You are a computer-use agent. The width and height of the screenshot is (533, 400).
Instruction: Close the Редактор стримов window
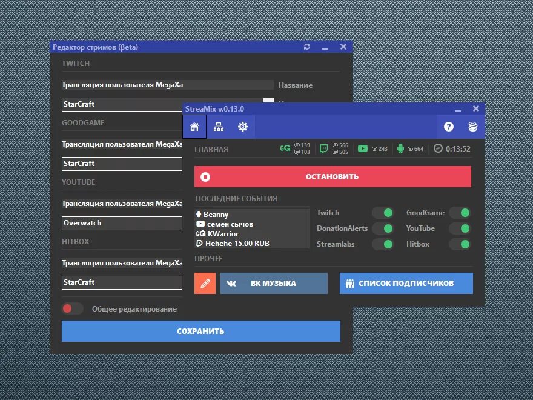coord(343,47)
